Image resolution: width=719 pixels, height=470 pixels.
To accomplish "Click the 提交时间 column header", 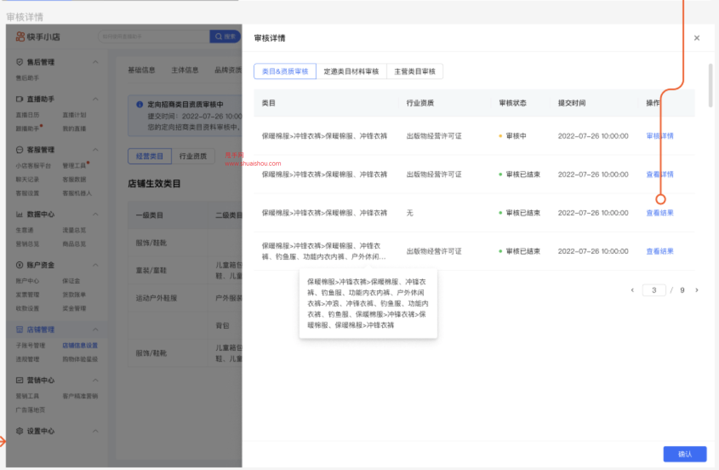I will click(572, 103).
